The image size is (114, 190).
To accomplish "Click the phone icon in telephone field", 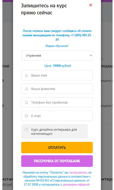I will (x=26, y=102).
